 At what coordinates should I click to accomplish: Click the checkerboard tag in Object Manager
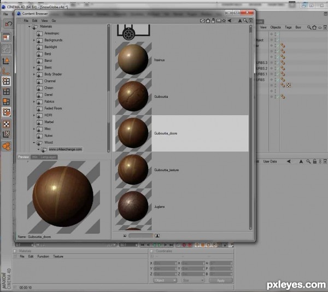(x=289, y=85)
